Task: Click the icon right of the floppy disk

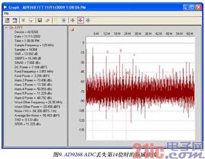Action: [x=47, y=20]
